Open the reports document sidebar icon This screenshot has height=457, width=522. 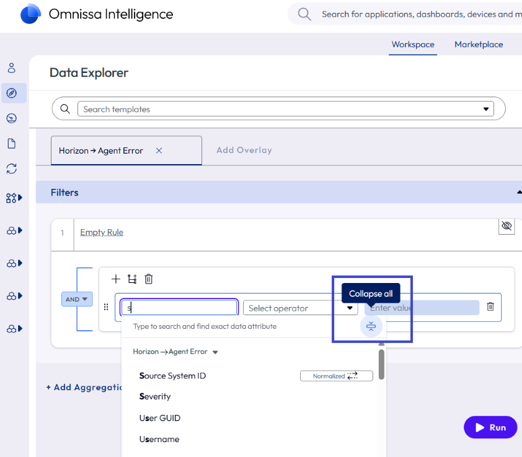coord(12,143)
